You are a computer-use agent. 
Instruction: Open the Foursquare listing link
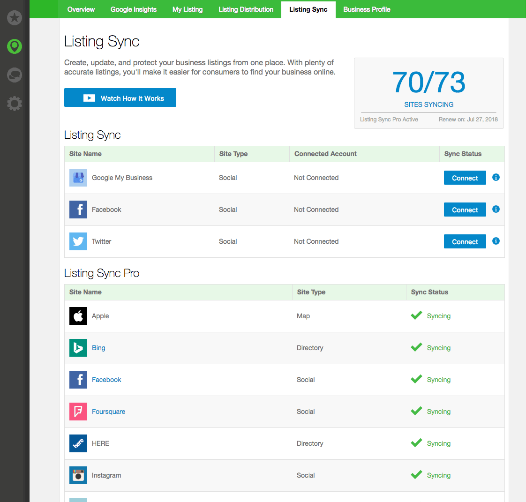point(108,412)
